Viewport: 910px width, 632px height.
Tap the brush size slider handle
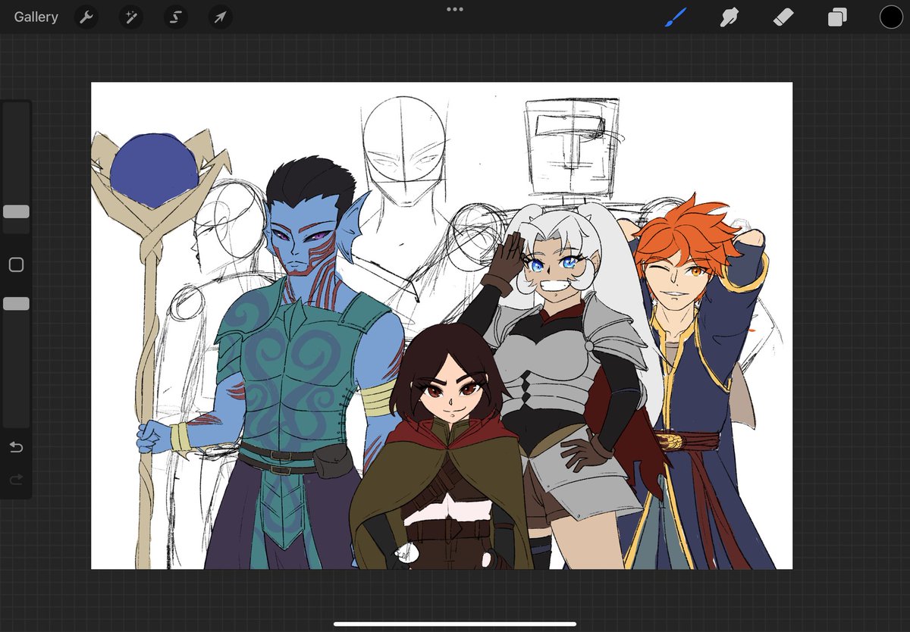coord(16,211)
